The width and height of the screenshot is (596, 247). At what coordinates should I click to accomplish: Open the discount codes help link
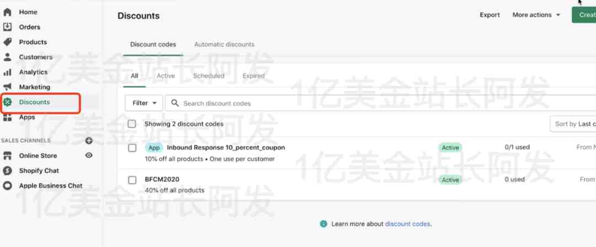(408, 224)
